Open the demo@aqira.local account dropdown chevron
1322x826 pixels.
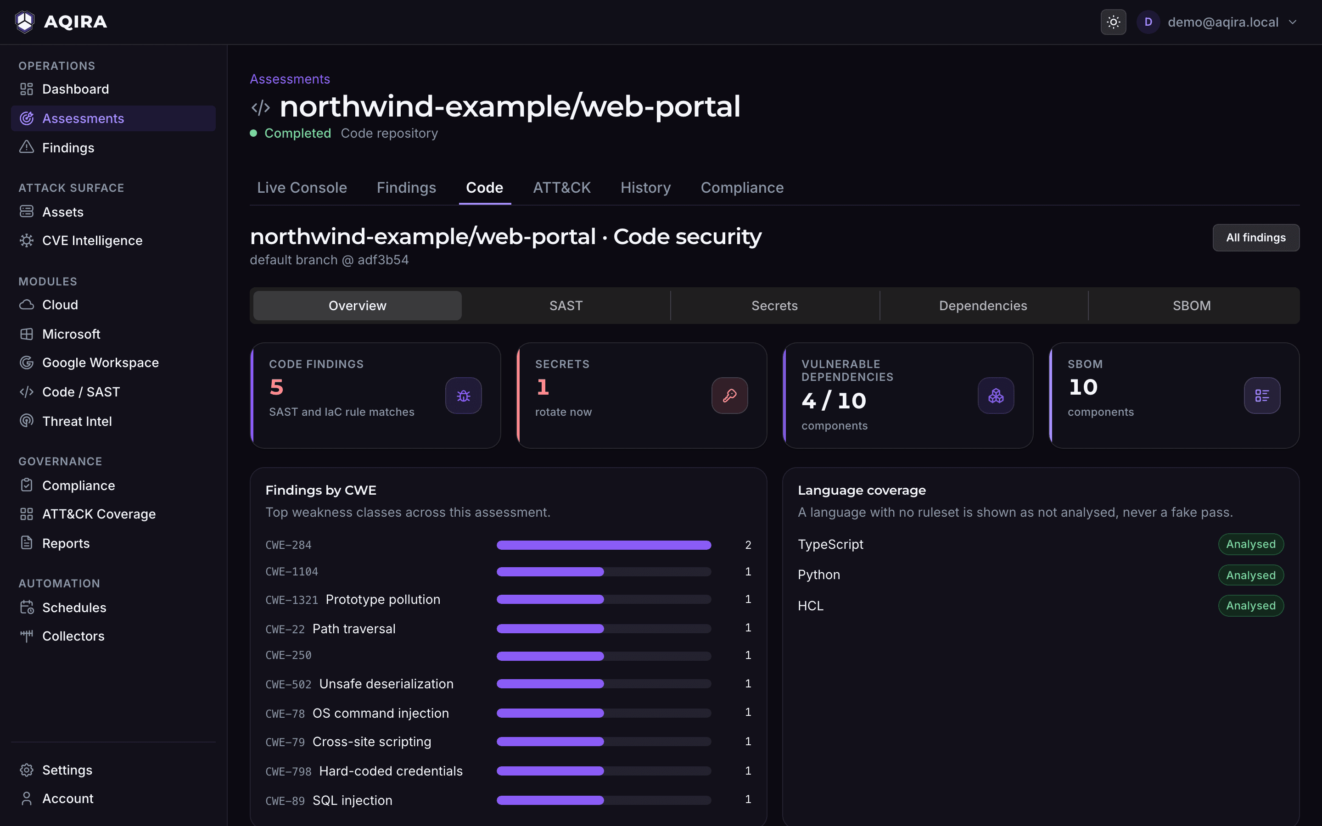(x=1293, y=22)
